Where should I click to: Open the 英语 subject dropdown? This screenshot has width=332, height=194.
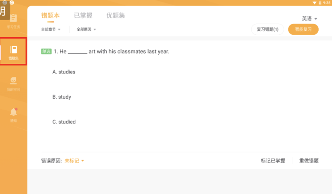pyautogui.click(x=309, y=19)
